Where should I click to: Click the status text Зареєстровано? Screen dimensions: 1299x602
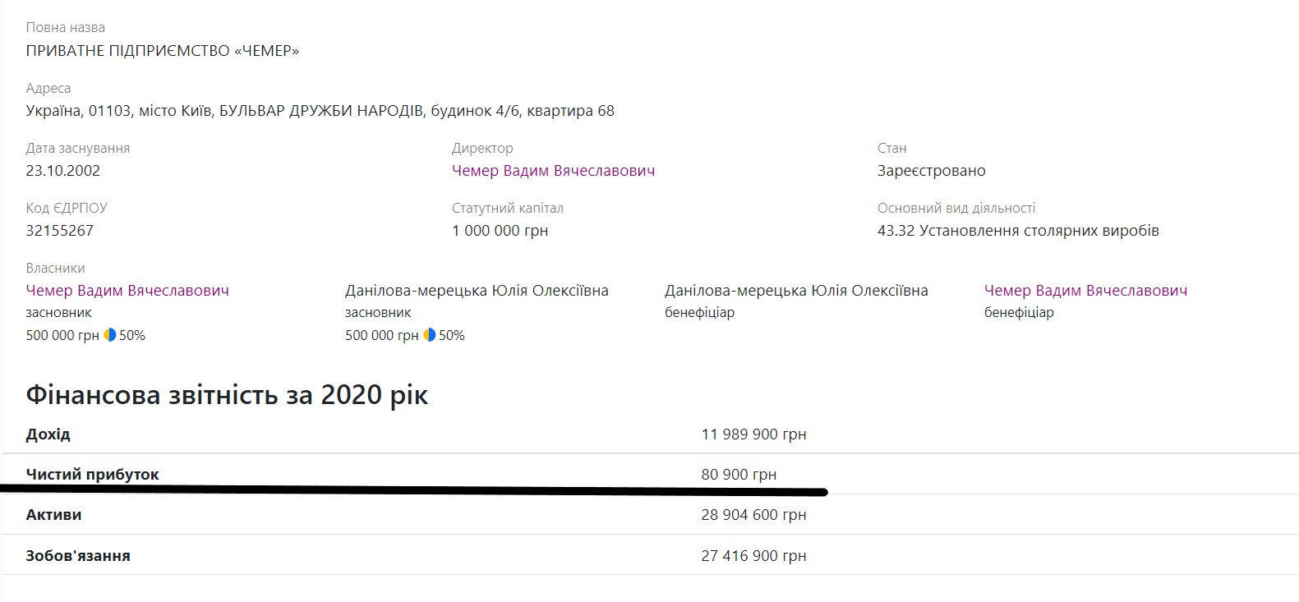(x=931, y=171)
